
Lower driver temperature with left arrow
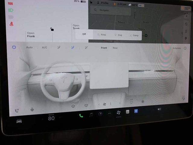click(43, 119)
